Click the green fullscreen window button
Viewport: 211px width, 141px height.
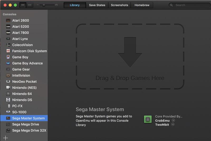click(x=15, y=5)
